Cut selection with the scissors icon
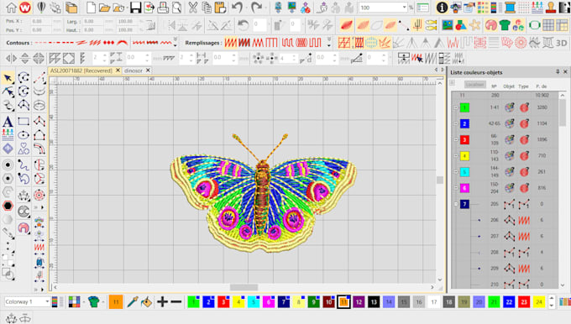Image resolution: width=571 pixels, height=324 pixels. [193, 8]
